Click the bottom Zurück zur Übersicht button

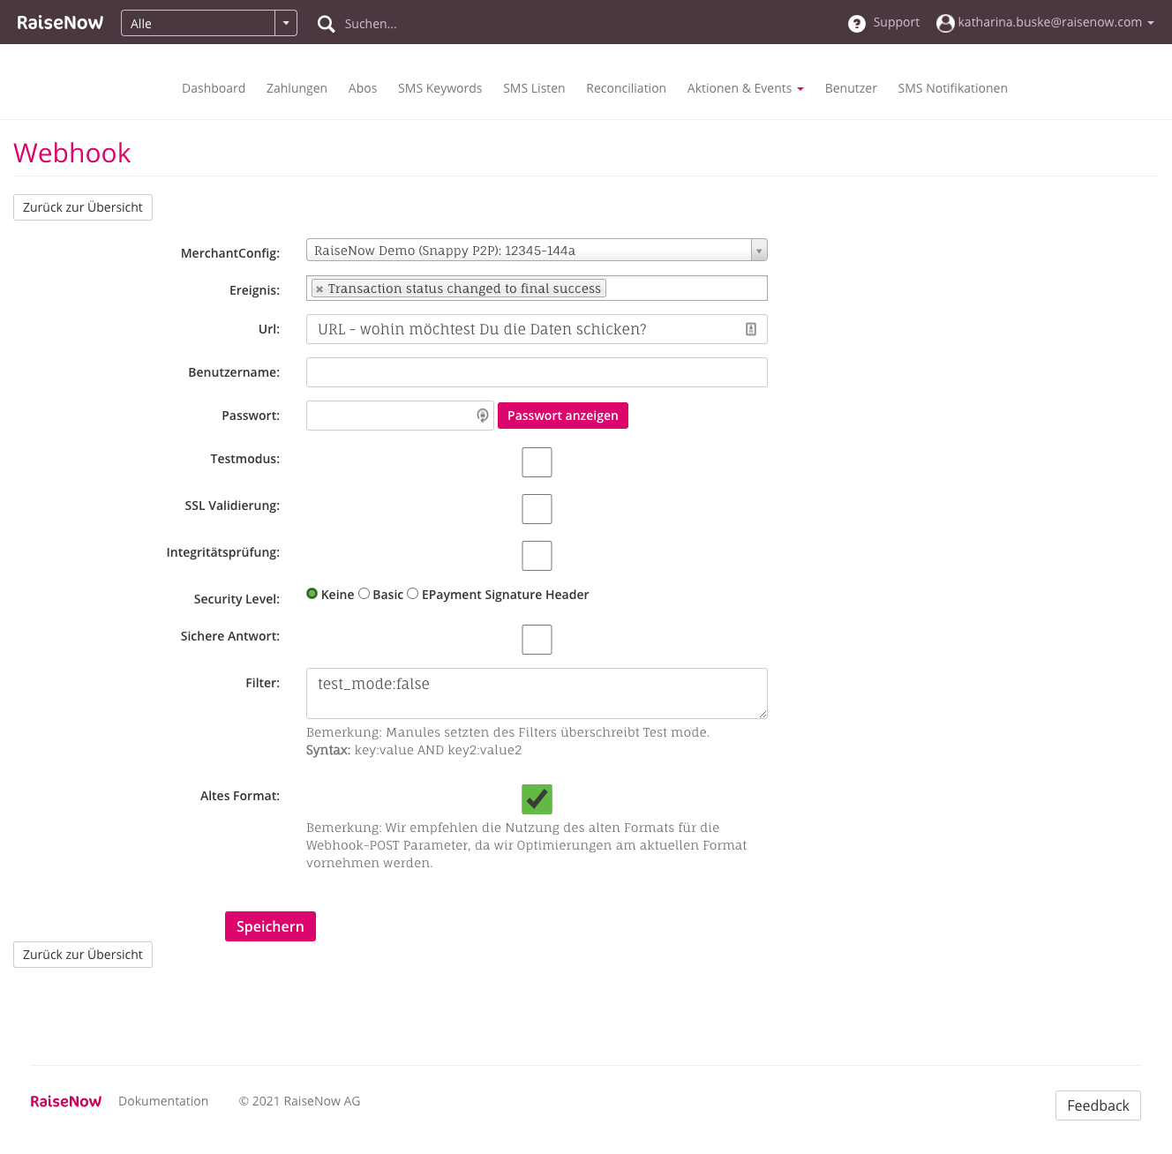[x=83, y=955]
